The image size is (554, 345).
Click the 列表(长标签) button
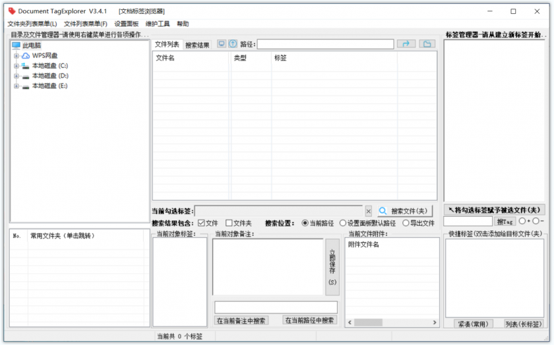[524, 324]
